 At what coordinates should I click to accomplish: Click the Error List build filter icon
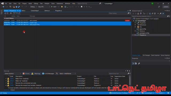57,74
